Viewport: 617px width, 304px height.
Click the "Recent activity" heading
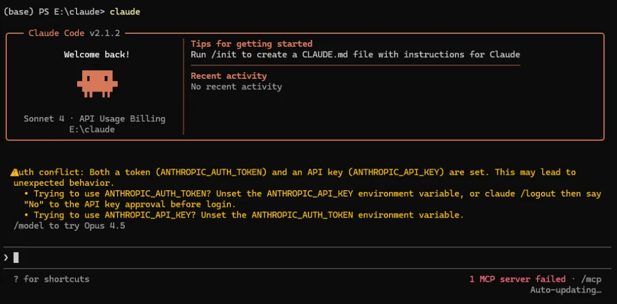point(229,76)
